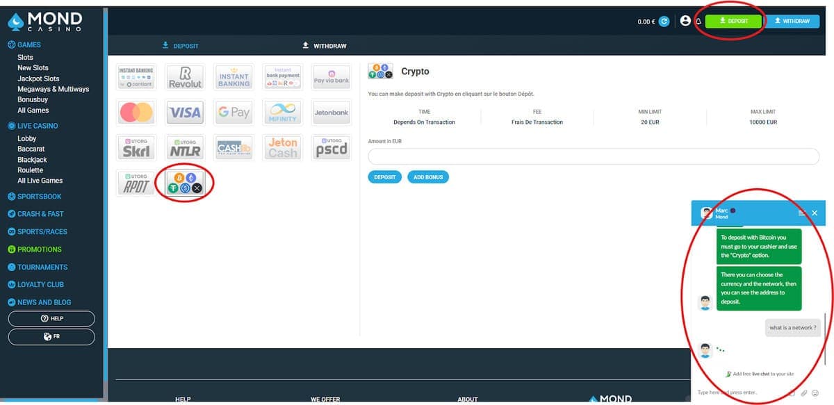Viewport: 834px width, 405px height.
Task: Click the 'what is a network ?' message
Action: pos(792,327)
